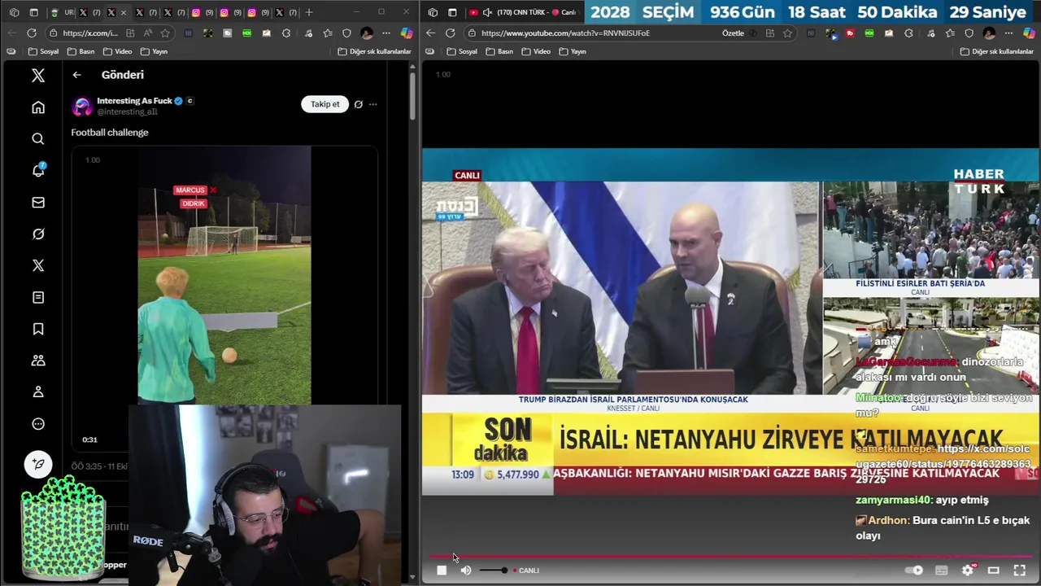
Task: Follow account with Takip et button
Action: click(x=324, y=104)
